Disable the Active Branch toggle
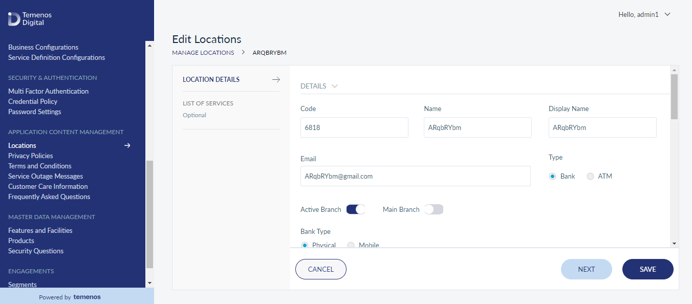This screenshot has width=692, height=304. pos(356,209)
